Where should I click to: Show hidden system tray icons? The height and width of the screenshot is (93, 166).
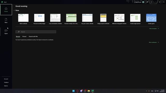click(x=147, y=91)
